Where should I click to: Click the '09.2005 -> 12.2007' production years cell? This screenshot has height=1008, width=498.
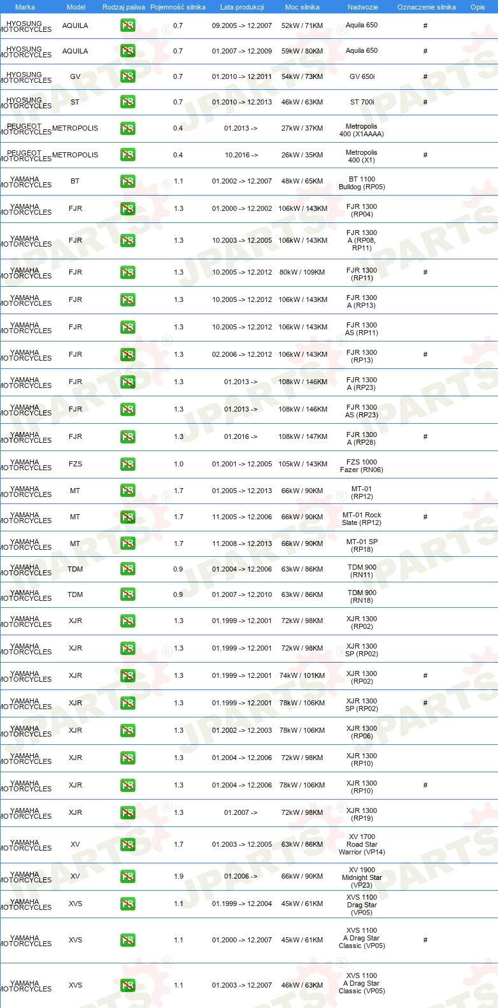point(242,25)
